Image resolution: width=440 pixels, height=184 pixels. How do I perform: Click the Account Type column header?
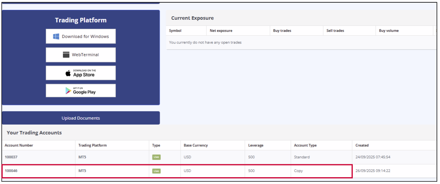tap(305, 145)
